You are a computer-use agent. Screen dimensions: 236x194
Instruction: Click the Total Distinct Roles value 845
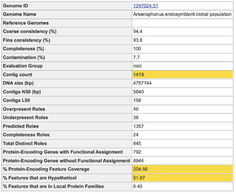tap(137, 143)
